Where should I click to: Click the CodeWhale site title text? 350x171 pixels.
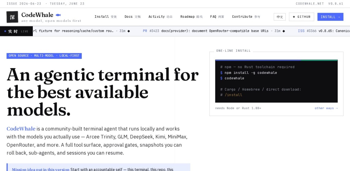(37, 15)
